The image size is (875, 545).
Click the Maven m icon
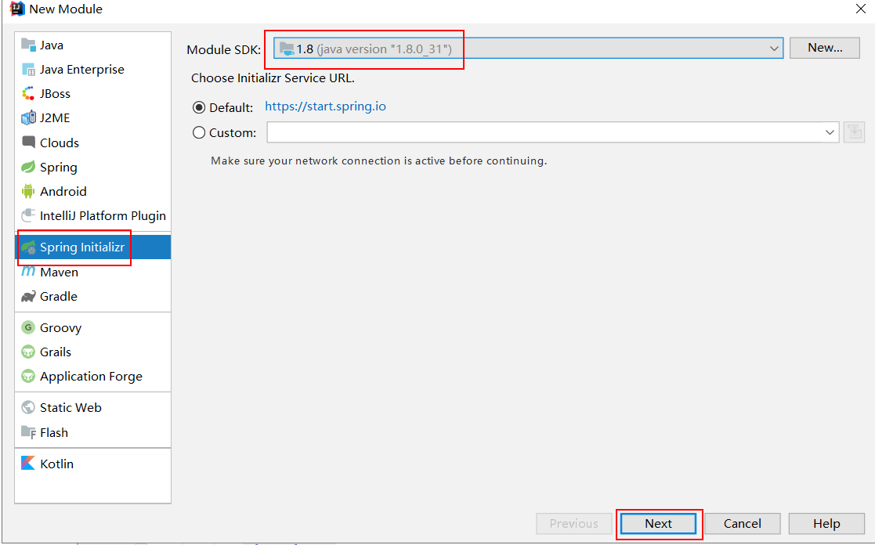(28, 272)
